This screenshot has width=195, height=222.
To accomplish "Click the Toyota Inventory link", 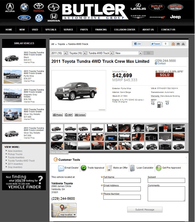I will click(16, 158).
